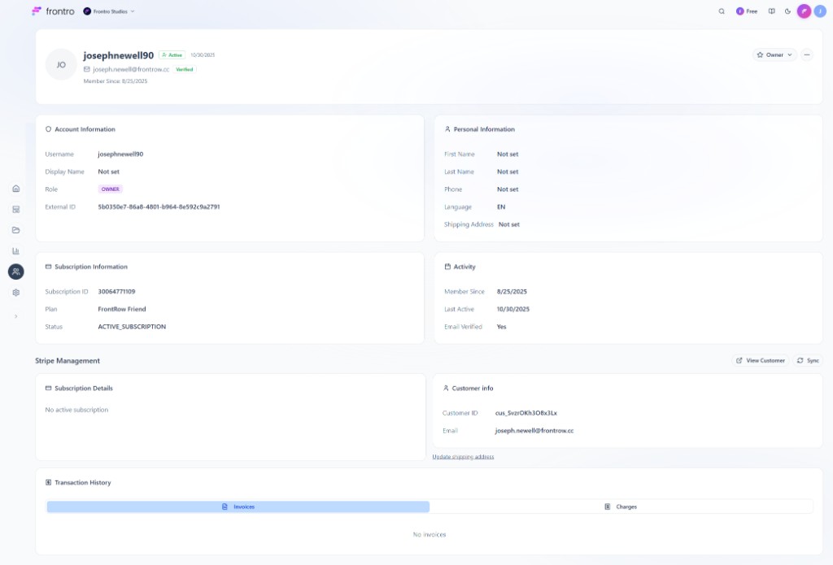Select the Invoices tab
833x565 pixels.
coord(240,506)
